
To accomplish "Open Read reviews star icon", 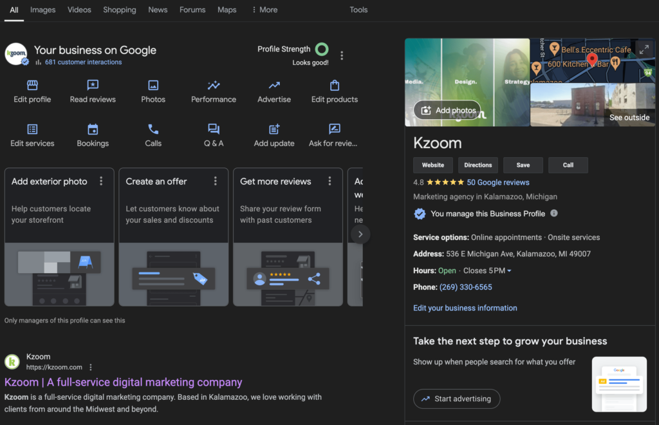I will pyautogui.click(x=93, y=86).
